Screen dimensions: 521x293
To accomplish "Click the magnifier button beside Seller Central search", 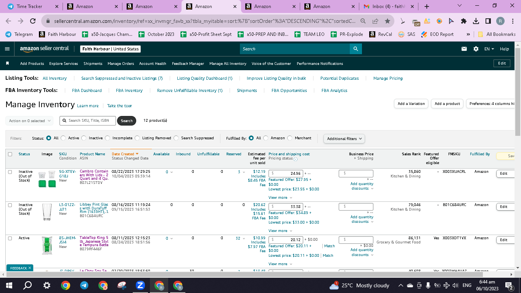I will coord(355,49).
